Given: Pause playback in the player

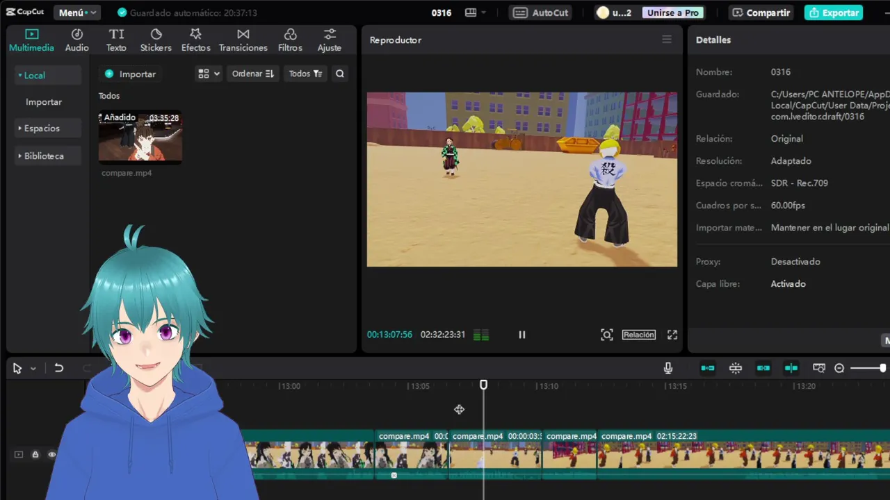Looking at the screenshot, I should point(521,335).
